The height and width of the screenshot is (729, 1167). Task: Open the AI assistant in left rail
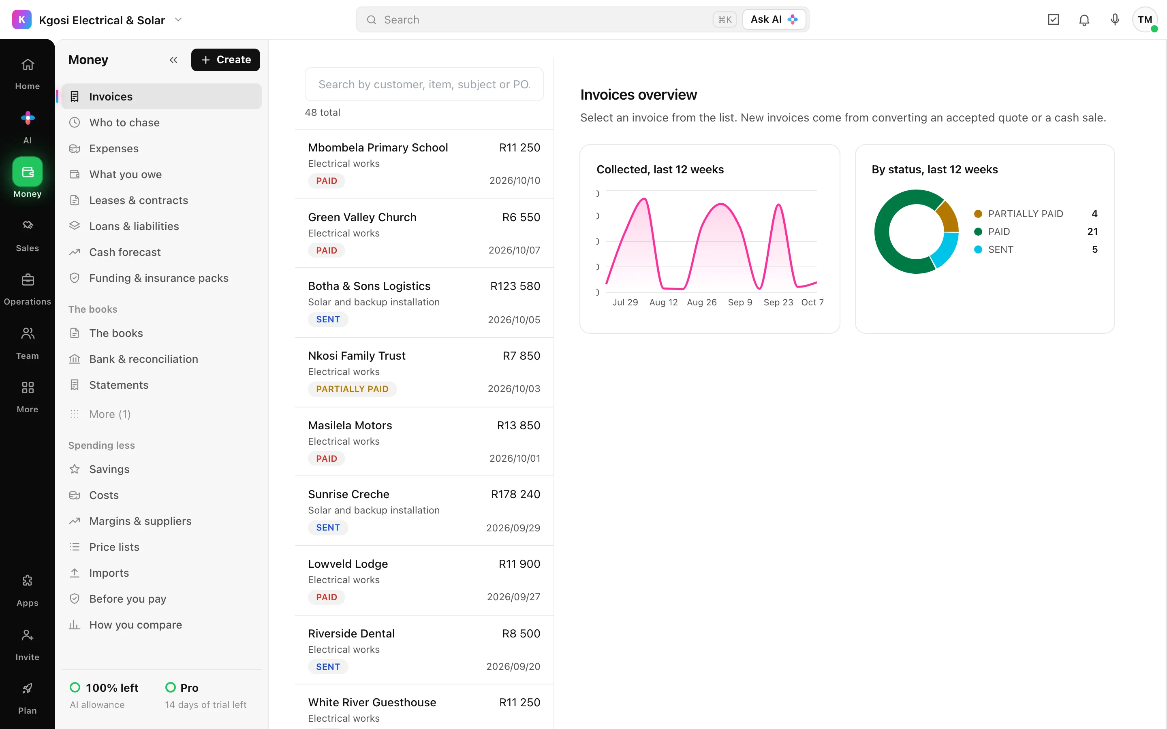click(28, 127)
